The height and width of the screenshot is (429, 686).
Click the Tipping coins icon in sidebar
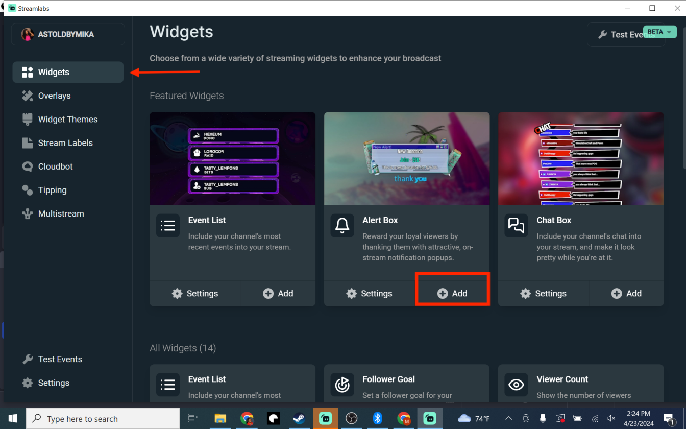coord(27,190)
